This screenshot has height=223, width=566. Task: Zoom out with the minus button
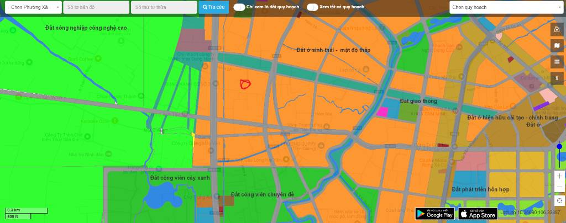pos(559,187)
